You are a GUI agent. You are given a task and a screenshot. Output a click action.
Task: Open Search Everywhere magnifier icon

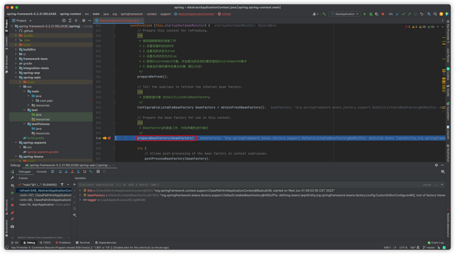pos(435,14)
